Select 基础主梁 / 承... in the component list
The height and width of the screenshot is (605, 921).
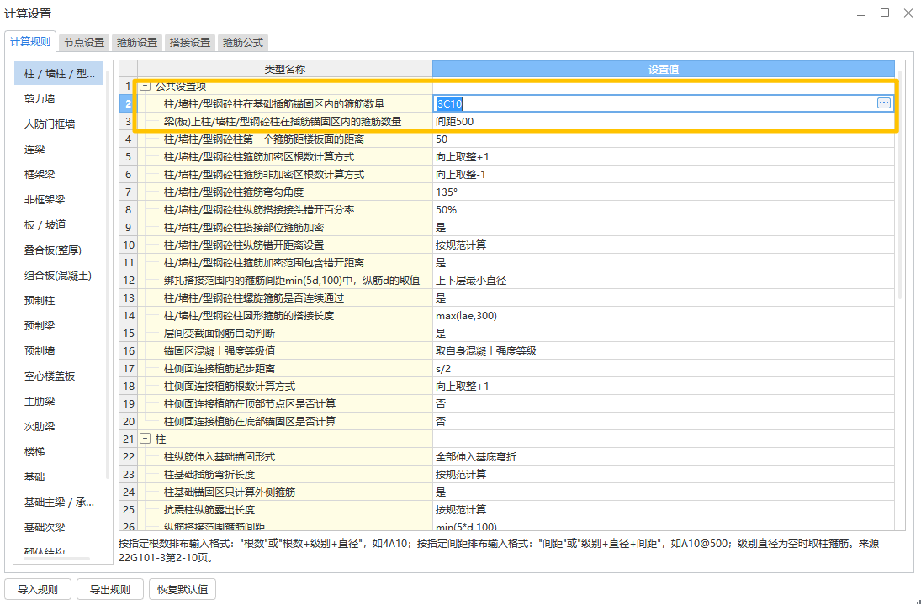[x=59, y=502]
